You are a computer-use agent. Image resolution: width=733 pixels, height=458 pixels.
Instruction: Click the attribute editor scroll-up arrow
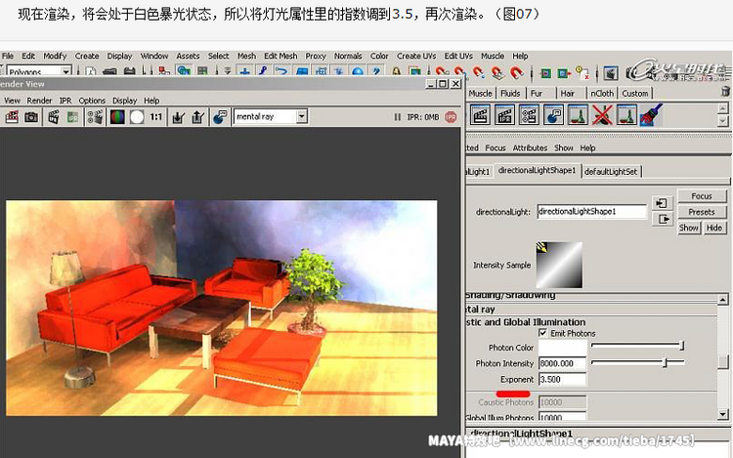(x=722, y=299)
